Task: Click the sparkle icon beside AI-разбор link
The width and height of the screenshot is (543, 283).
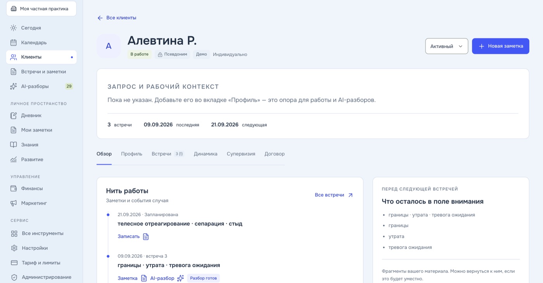Action: click(x=180, y=278)
